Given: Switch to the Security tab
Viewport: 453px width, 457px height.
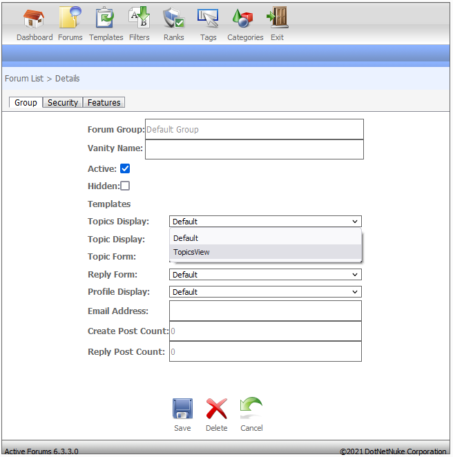Looking at the screenshot, I should pos(63,103).
